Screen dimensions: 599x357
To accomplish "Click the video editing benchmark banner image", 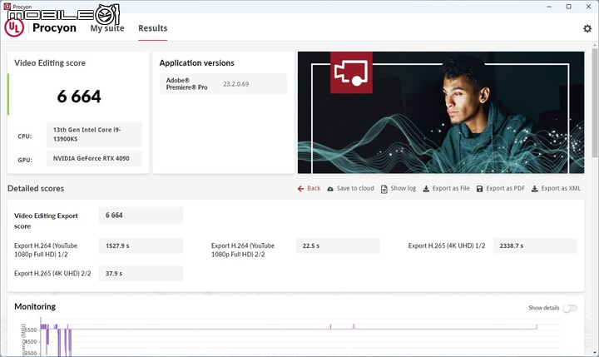I will coord(441,112).
